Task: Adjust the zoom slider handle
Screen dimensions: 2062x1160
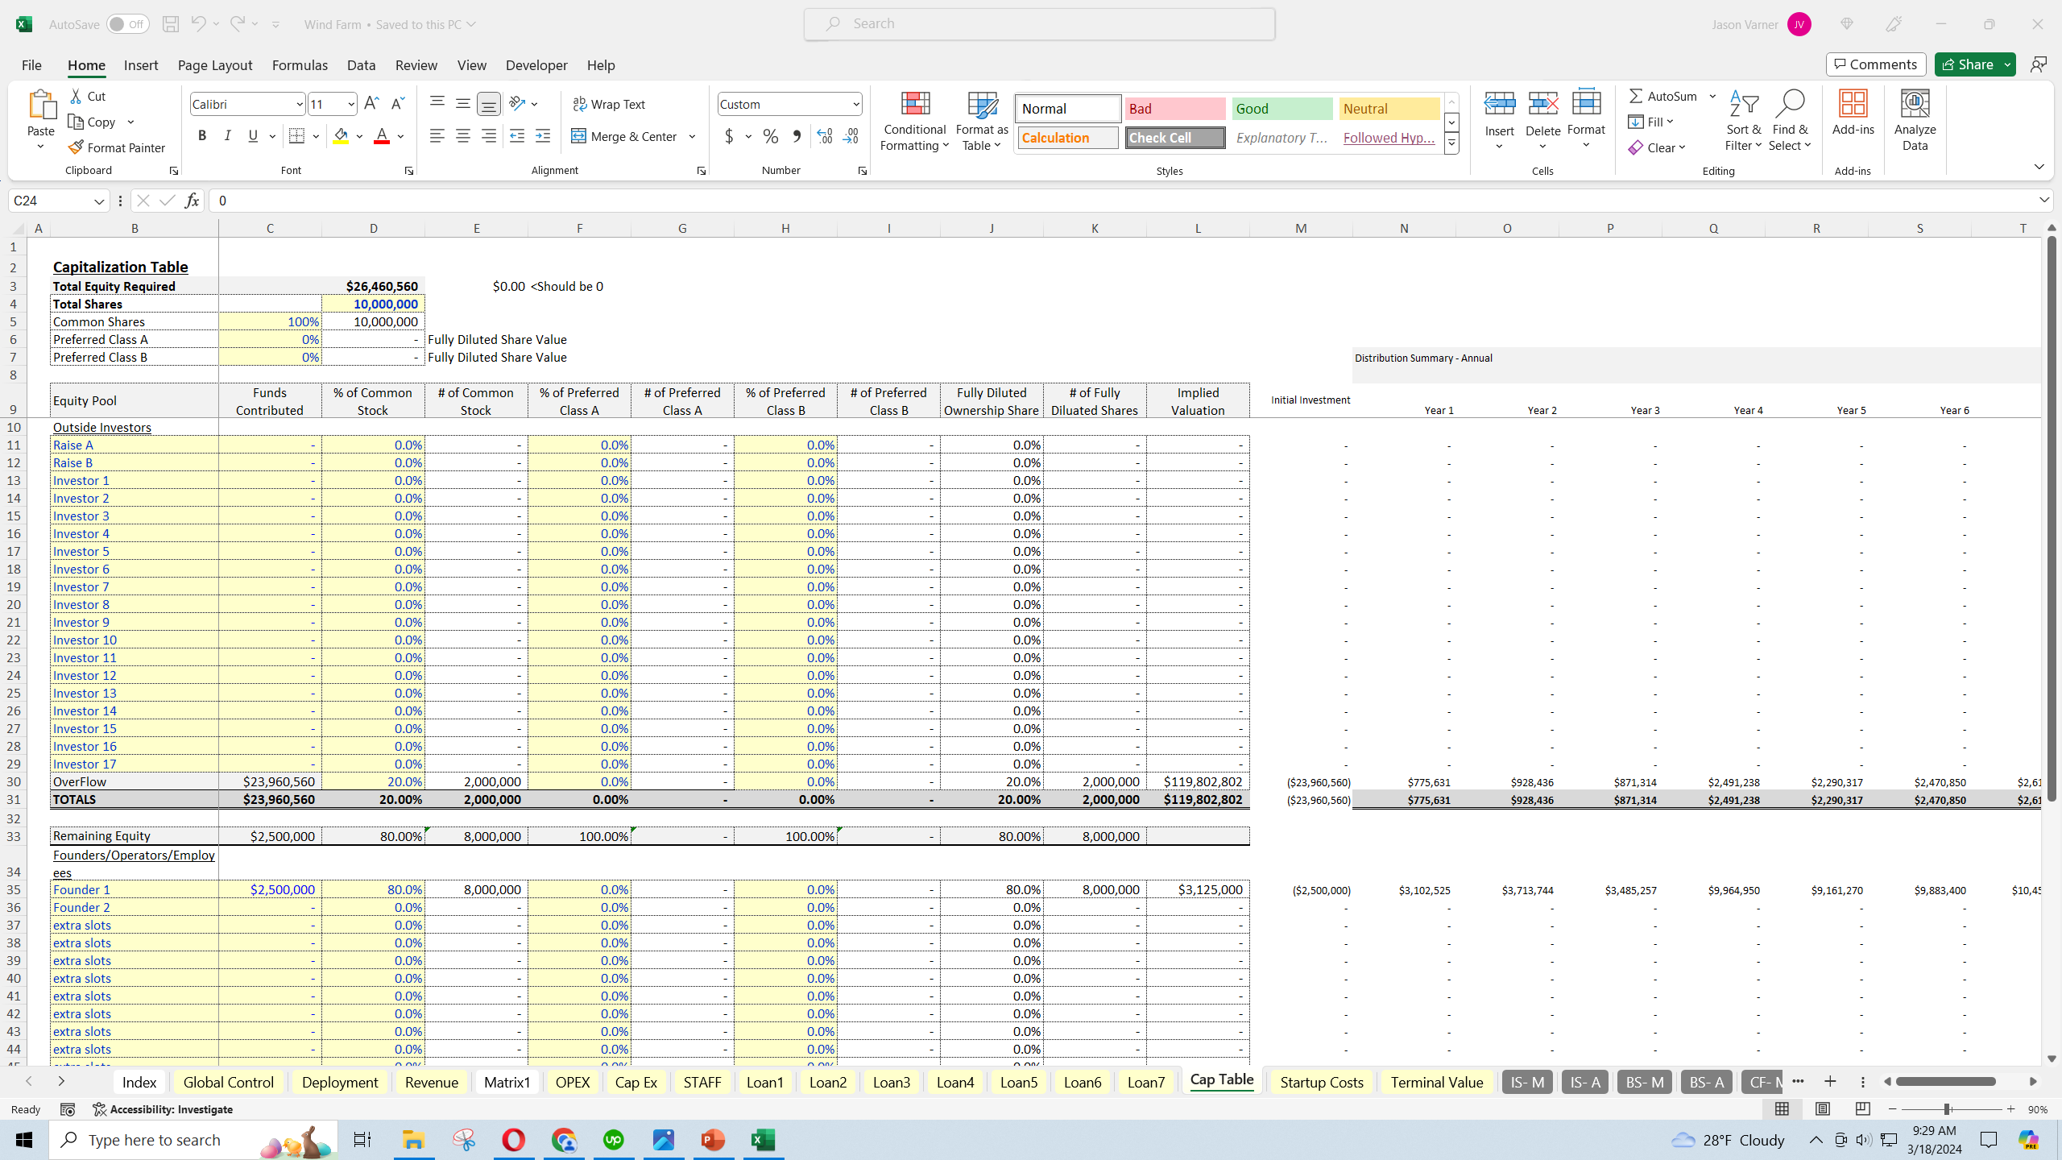Action: click(x=1947, y=1109)
